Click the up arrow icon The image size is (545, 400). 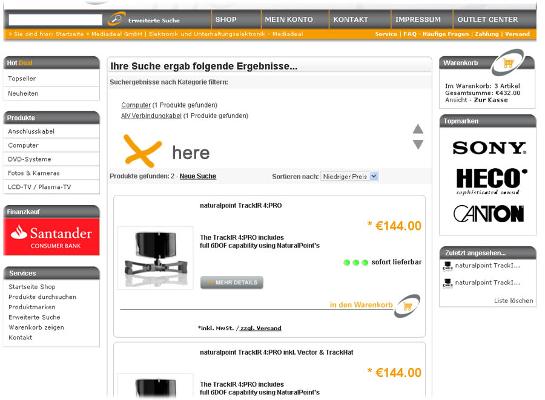pyautogui.click(x=418, y=128)
